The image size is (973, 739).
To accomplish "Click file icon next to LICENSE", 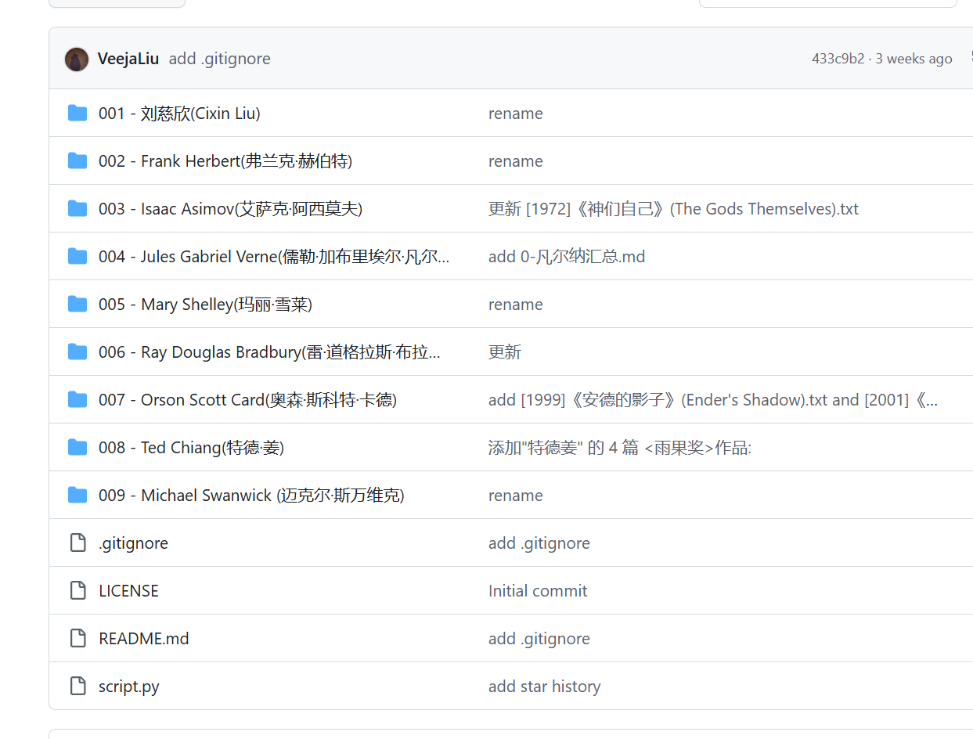I will click(x=77, y=591).
